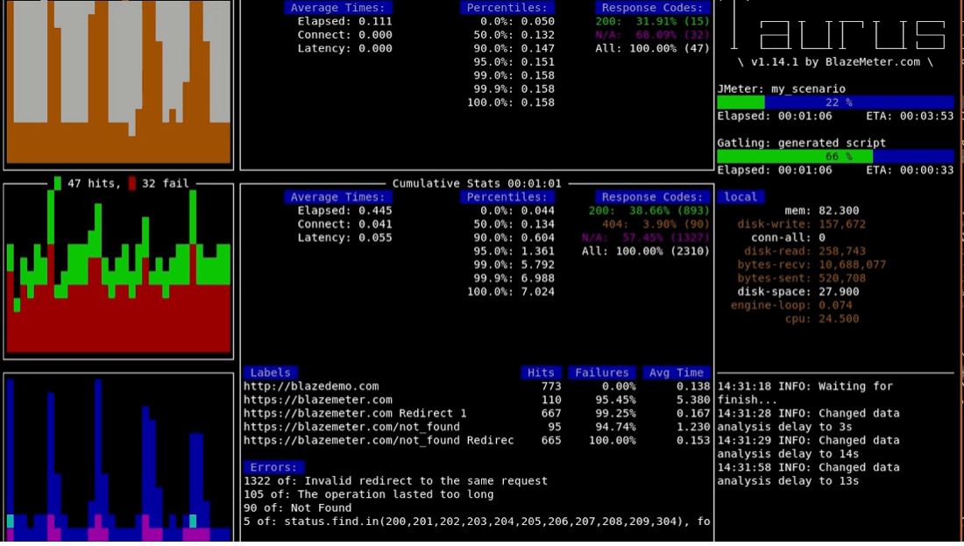Click the 100.0%: 7.024 percentile
The height and width of the screenshot is (546, 964).
pyautogui.click(x=511, y=292)
